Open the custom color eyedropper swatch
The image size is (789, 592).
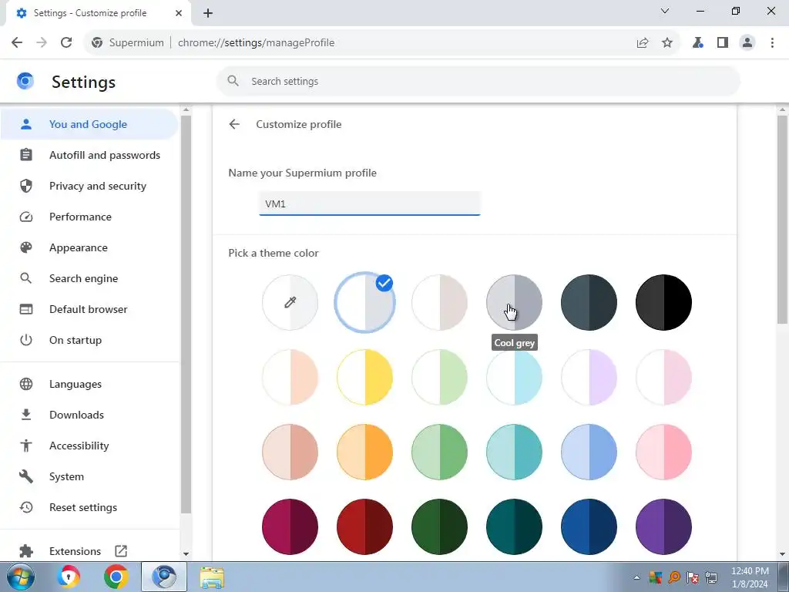[290, 302]
